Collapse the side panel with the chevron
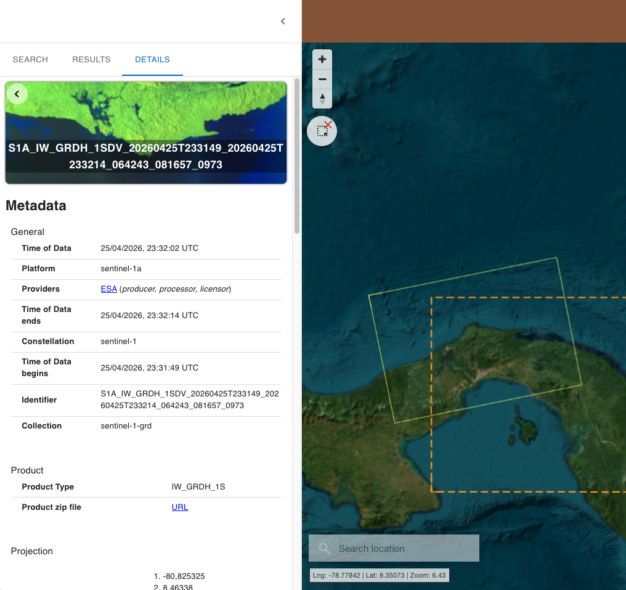626x590 pixels. click(x=283, y=21)
